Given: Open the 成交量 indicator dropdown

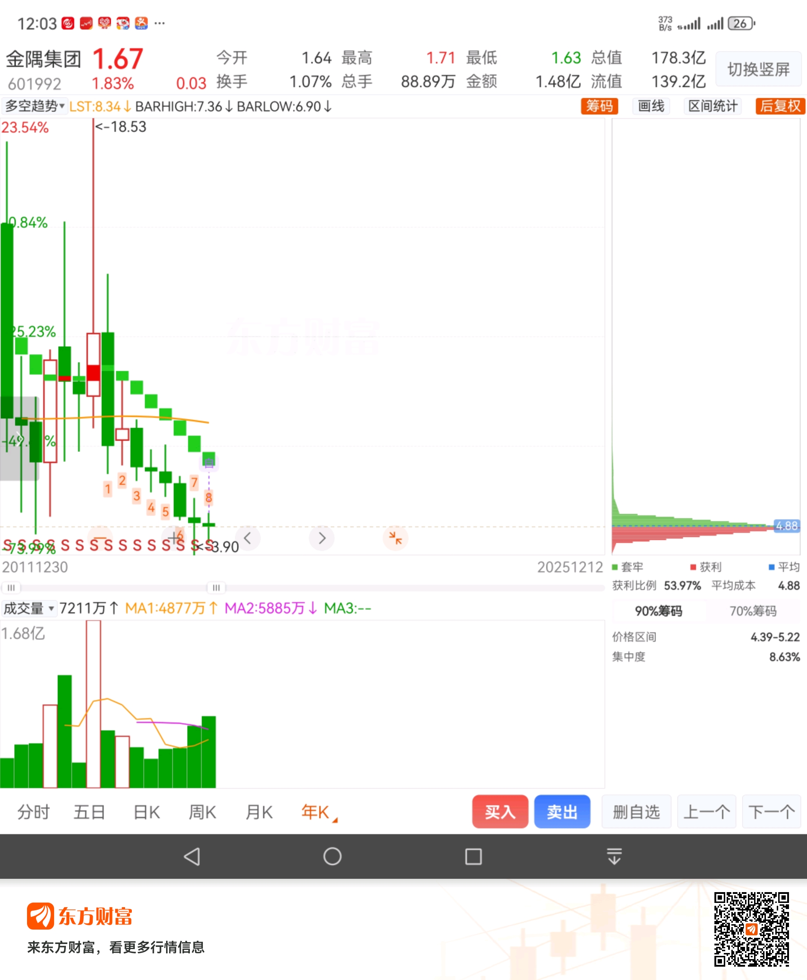Looking at the screenshot, I should click(x=29, y=608).
